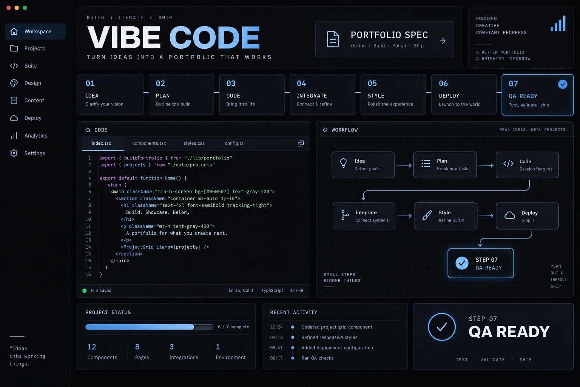Copy code using the copy icon

[x=301, y=144]
